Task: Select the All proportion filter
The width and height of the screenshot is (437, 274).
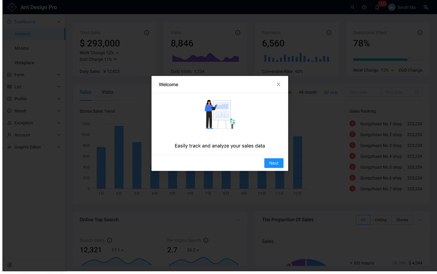Action: [x=363, y=220]
